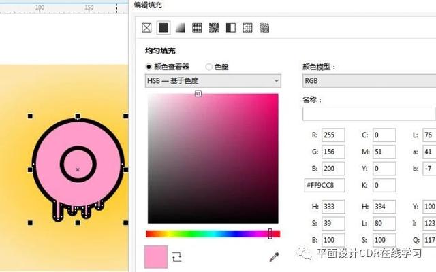This screenshot has width=436, height=272.
Task: Choose the Fountain Fill icon
Action: coord(180,28)
